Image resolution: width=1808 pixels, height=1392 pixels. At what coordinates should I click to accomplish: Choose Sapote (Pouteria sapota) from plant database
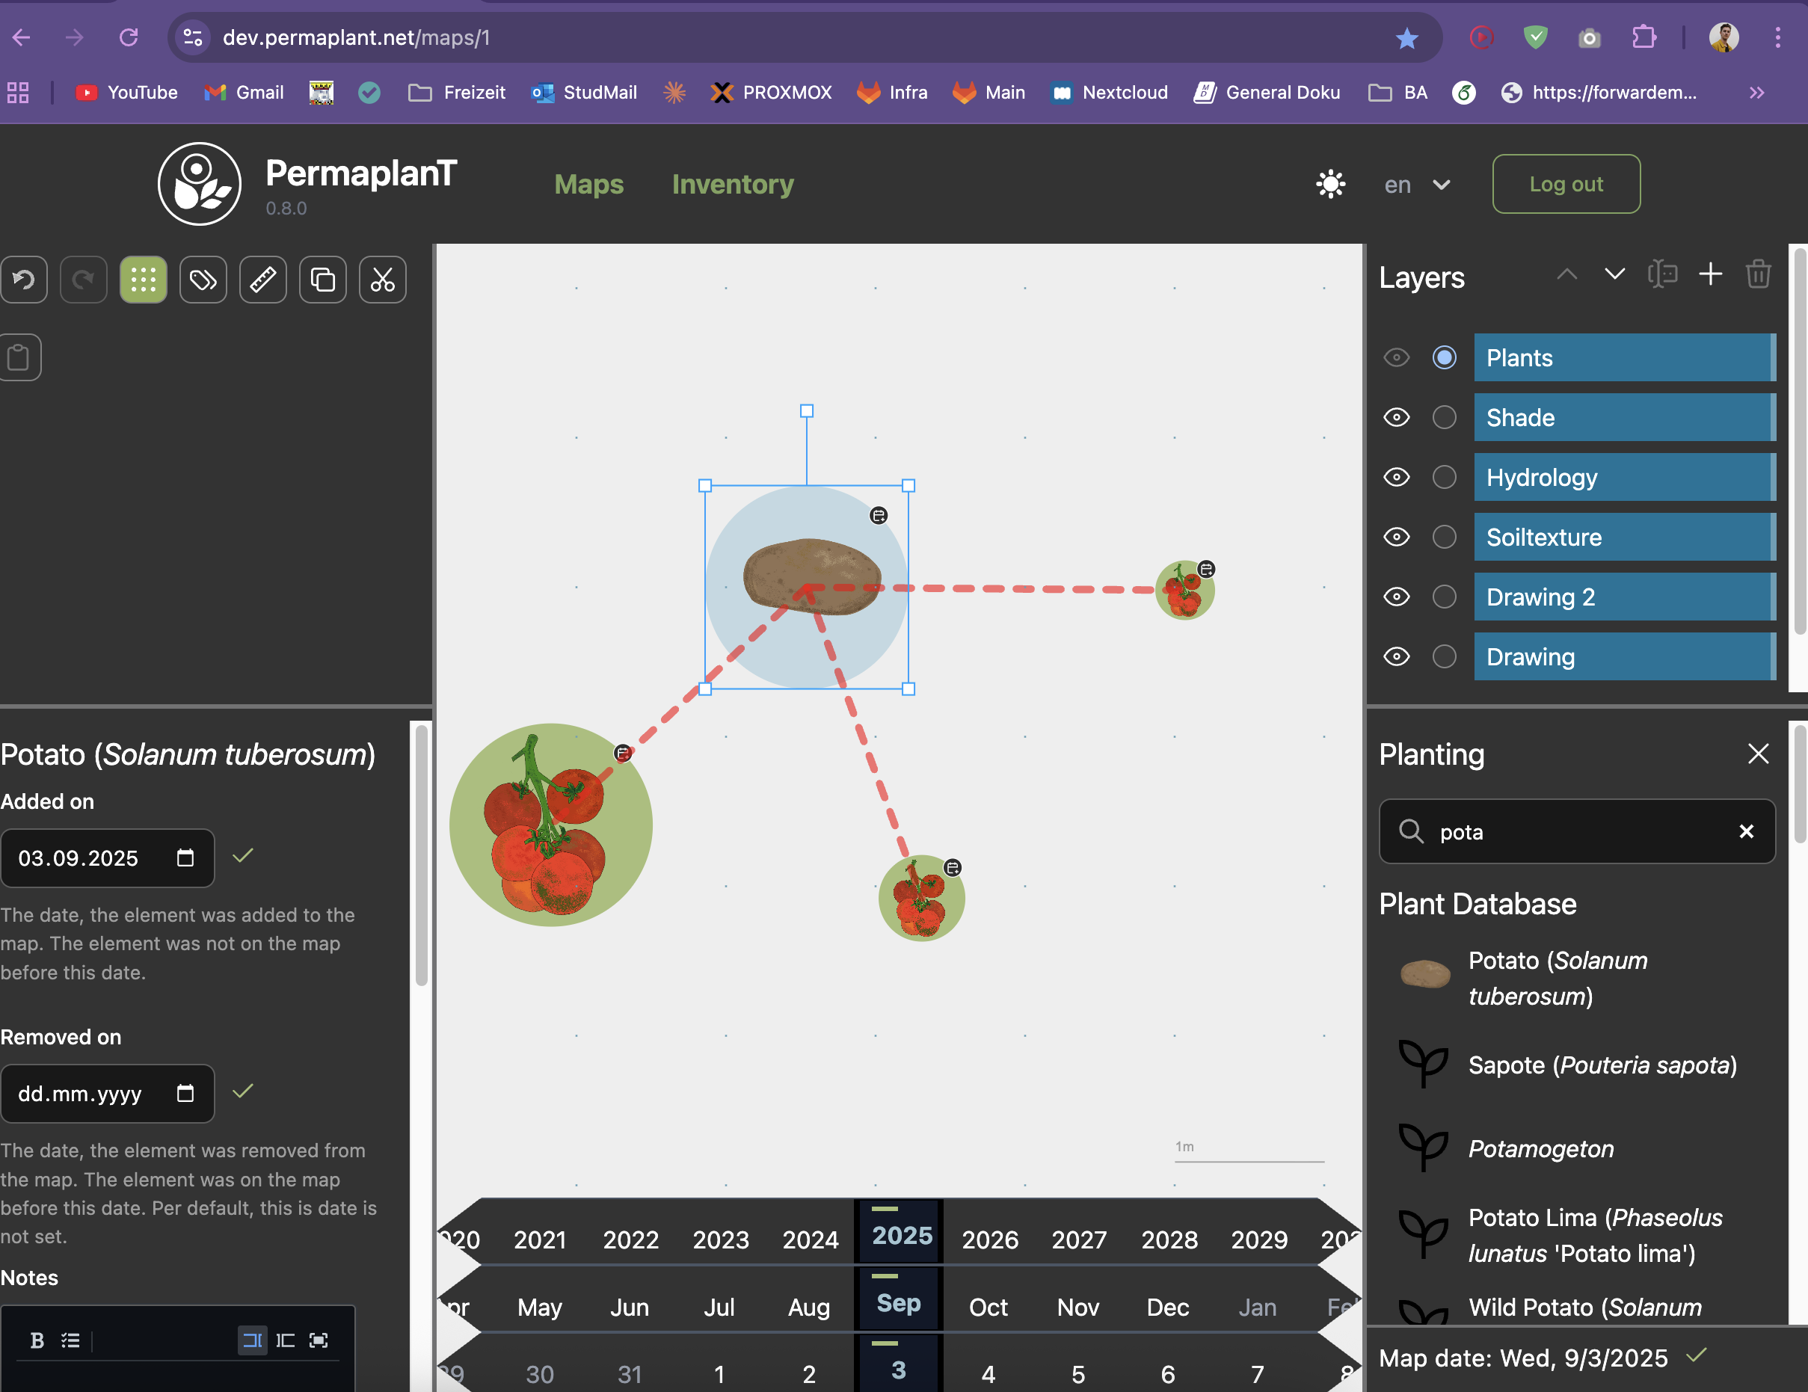click(x=1601, y=1065)
